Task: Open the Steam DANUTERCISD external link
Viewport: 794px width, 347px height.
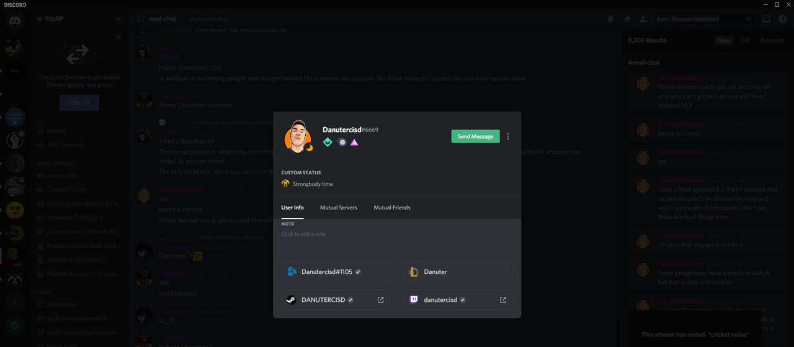Action: tap(380, 300)
